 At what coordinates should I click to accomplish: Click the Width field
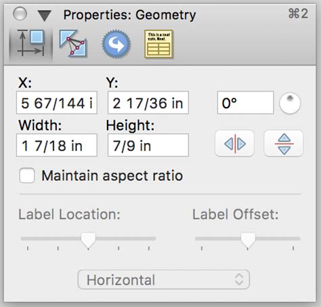click(x=57, y=145)
